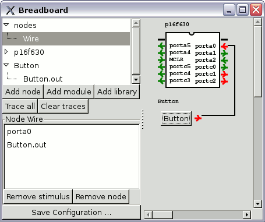
Task: Click the portc5 pin arrow
Action: tap(161, 67)
